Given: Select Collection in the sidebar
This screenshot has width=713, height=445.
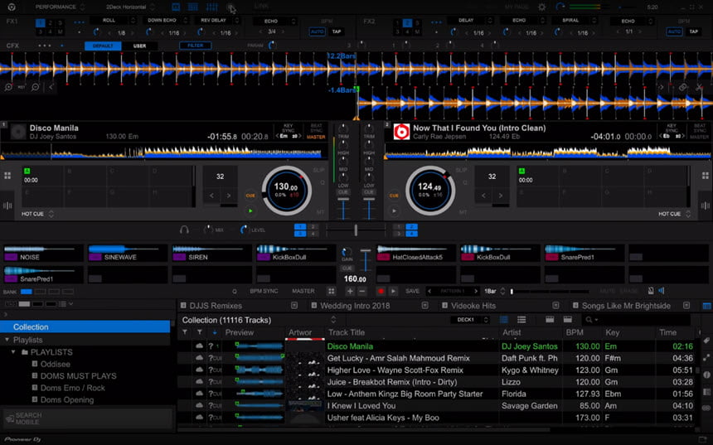Looking at the screenshot, I should pyautogui.click(x=85, y=326).
